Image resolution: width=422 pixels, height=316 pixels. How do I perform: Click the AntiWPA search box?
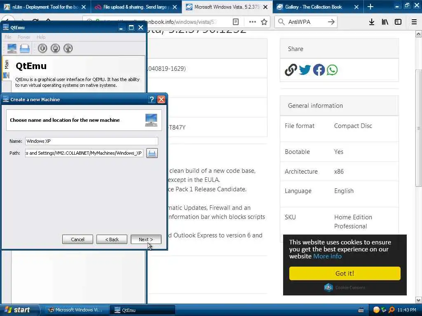[x=306, y=22]
